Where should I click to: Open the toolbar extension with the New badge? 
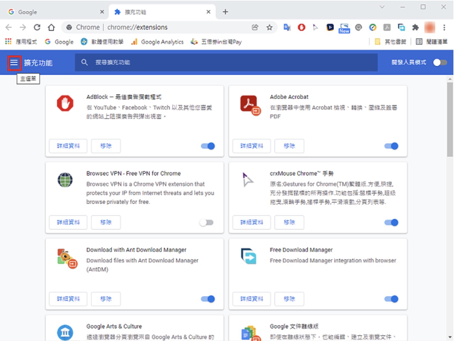(344, 28)
